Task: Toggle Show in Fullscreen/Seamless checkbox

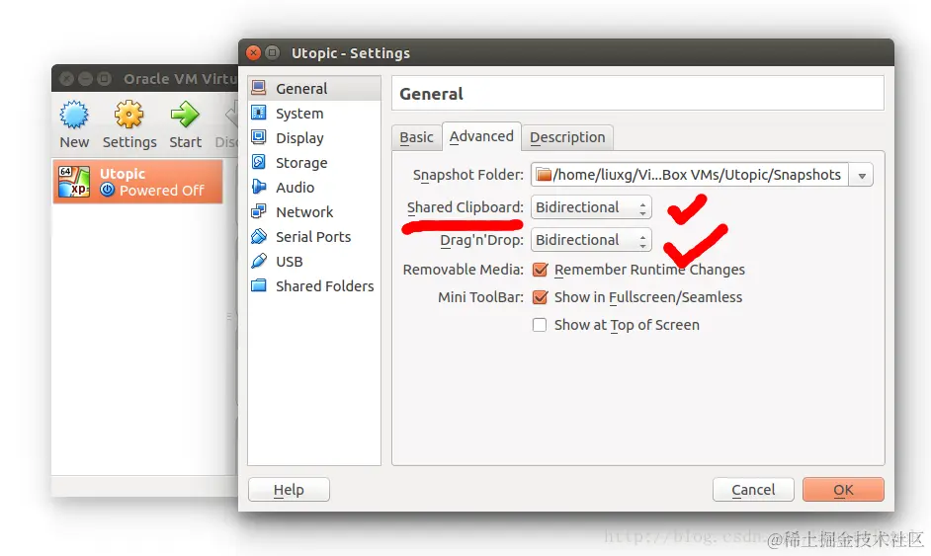Action: tap(540, 297)
